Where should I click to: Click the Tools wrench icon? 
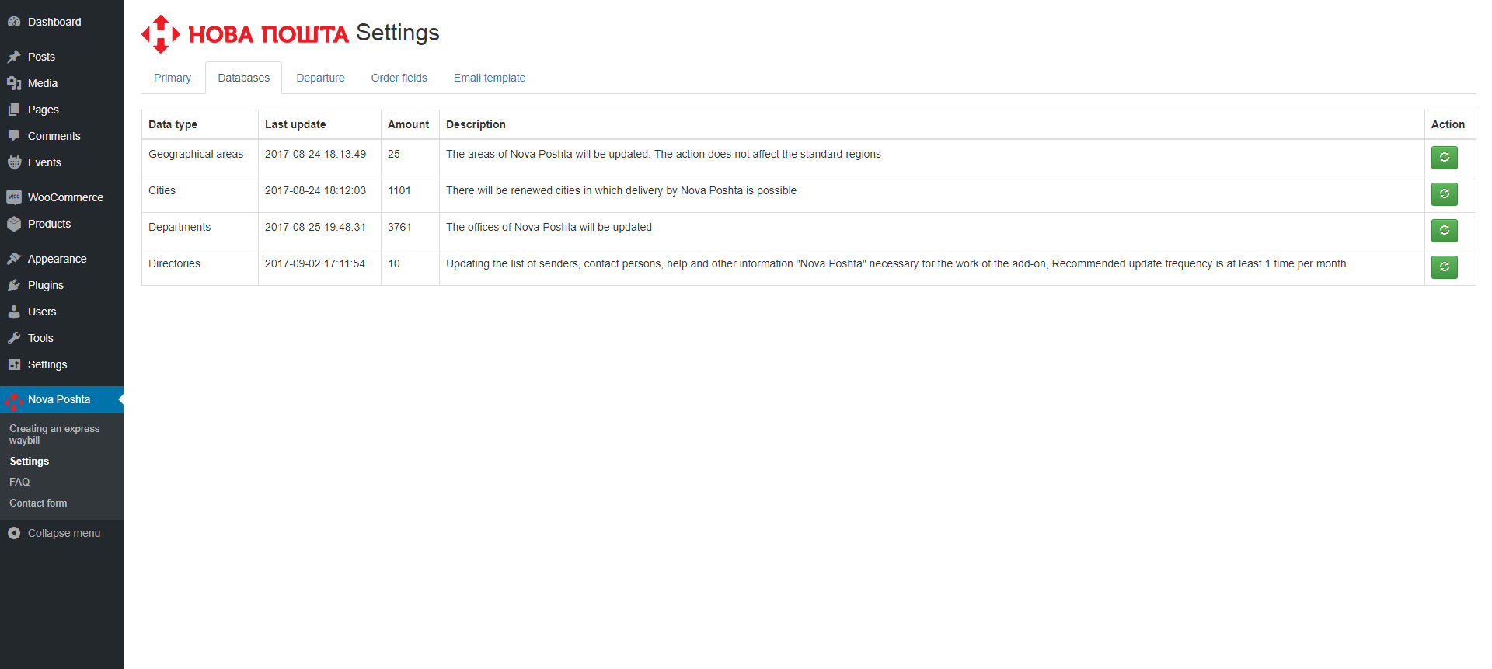[x=14, y=338]
